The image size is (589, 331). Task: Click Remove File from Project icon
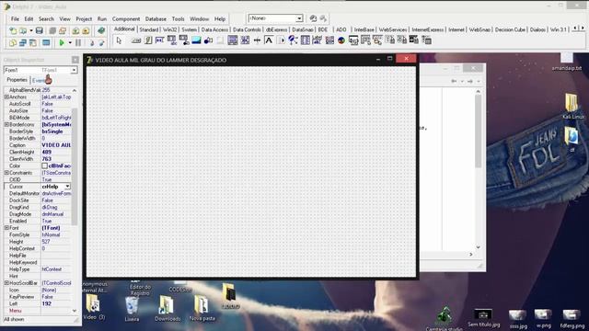point(86,30)
